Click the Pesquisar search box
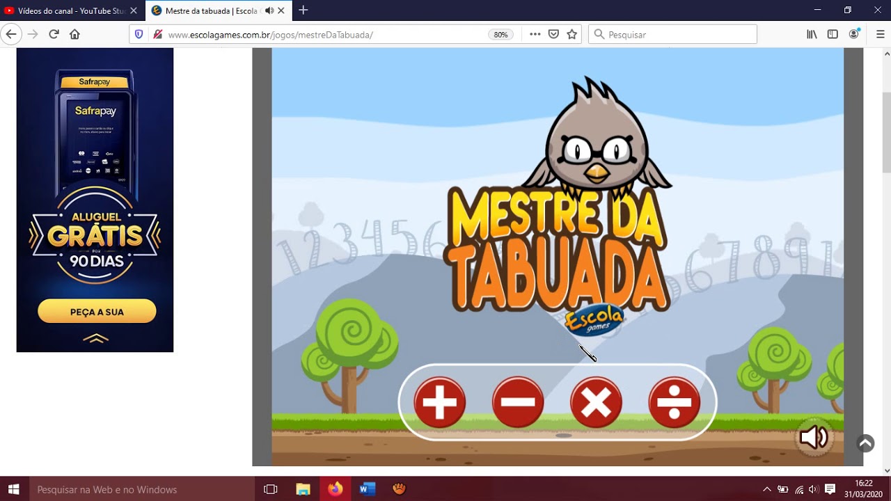This screenshot has width=891, height=501. 672,34
